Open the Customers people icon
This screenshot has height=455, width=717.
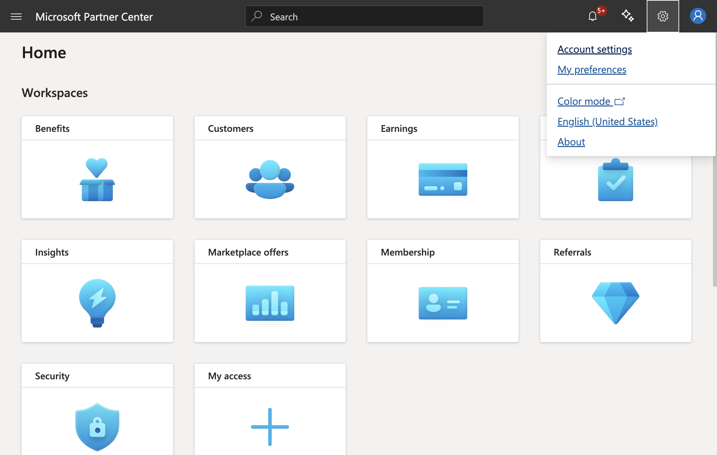pos(270,179)
